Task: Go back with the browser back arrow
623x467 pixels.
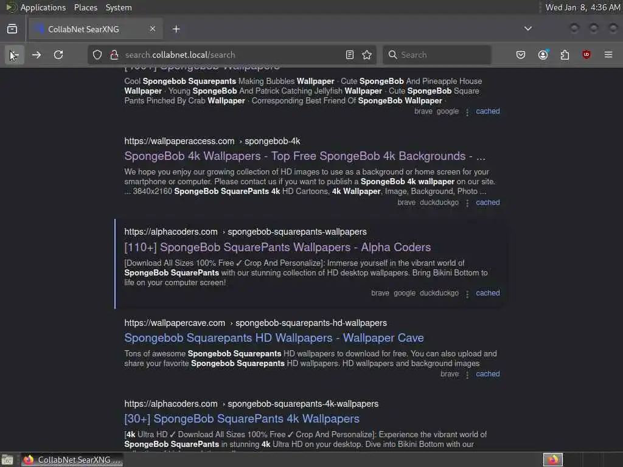Action: pos(14,55)
